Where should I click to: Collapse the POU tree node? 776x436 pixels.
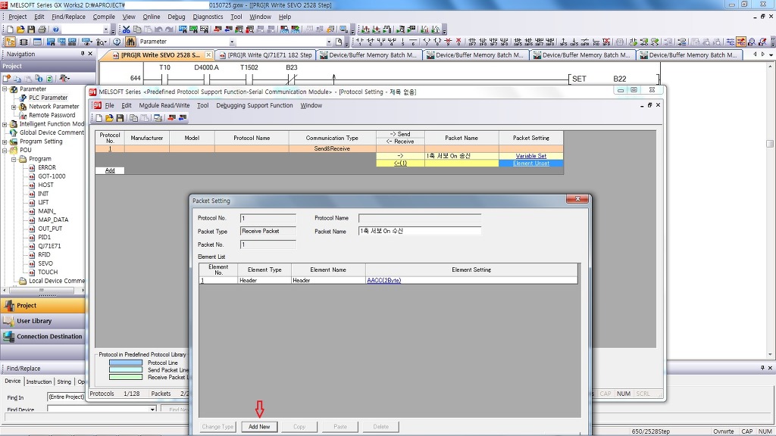point(5,150)
